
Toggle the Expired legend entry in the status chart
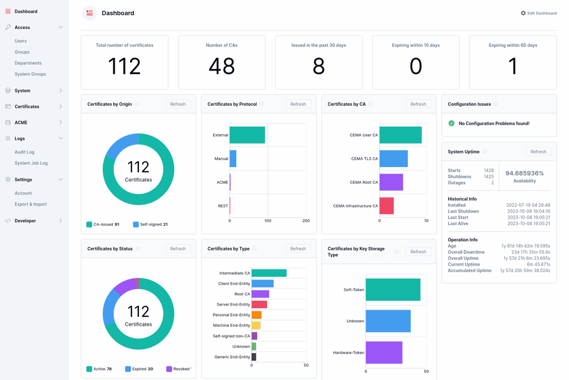[139, 369]
